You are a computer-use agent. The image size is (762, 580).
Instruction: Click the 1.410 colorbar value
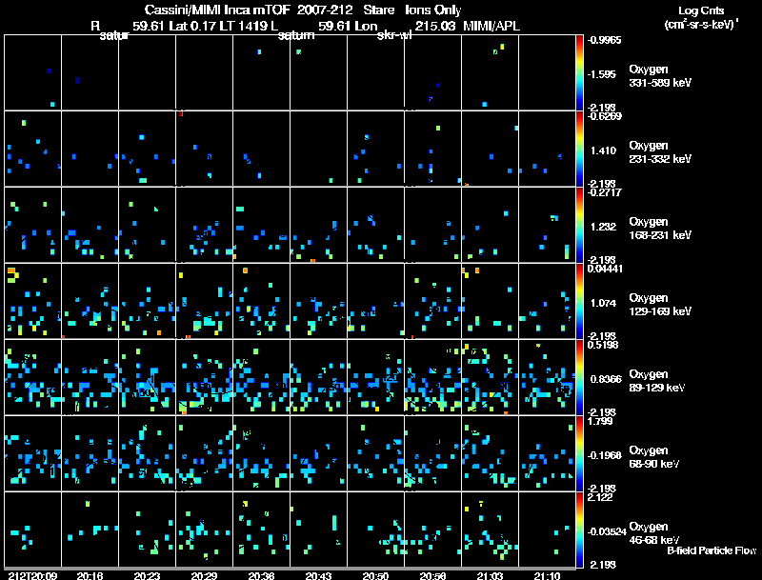tap(603, 150)
